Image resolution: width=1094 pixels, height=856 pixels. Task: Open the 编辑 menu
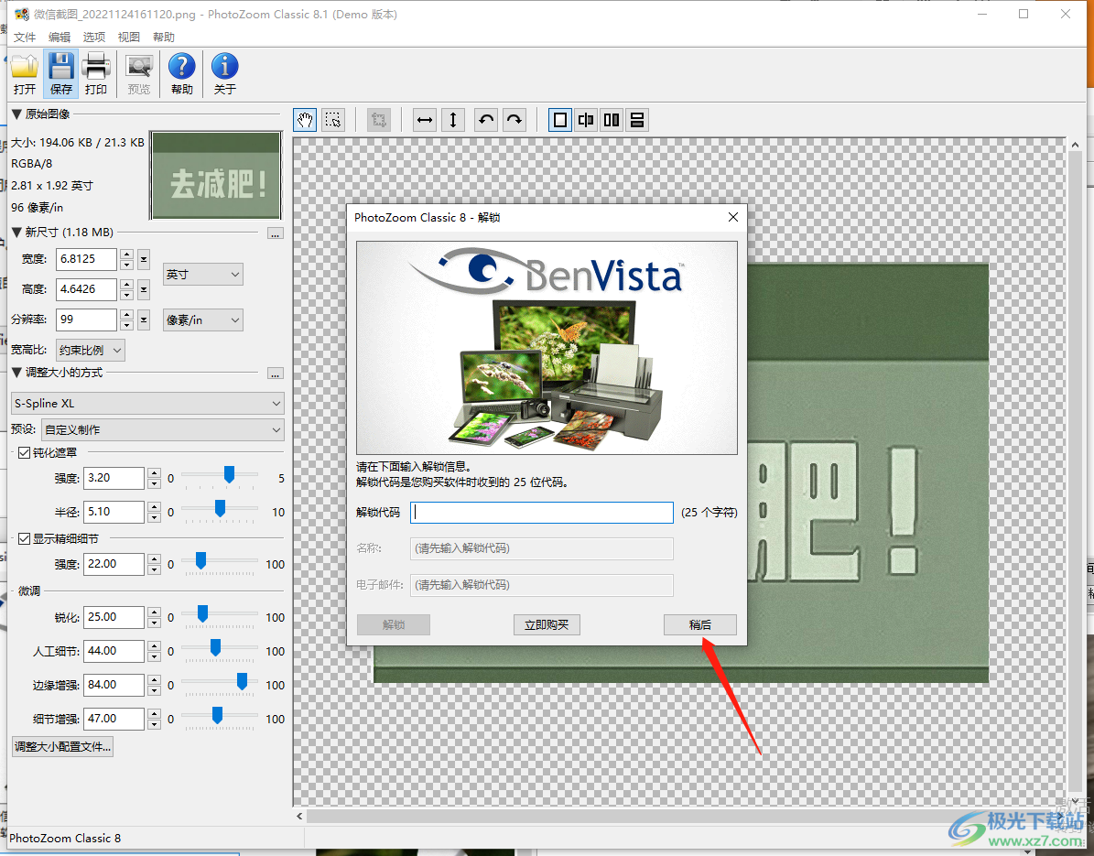60,37
